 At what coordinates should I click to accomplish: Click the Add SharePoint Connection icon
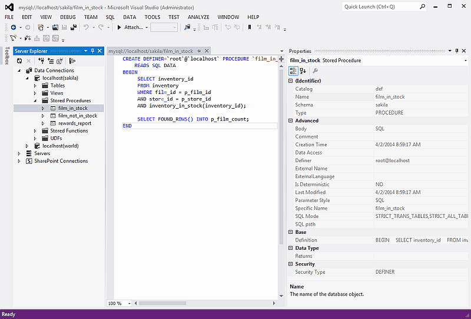pos(59,61)
